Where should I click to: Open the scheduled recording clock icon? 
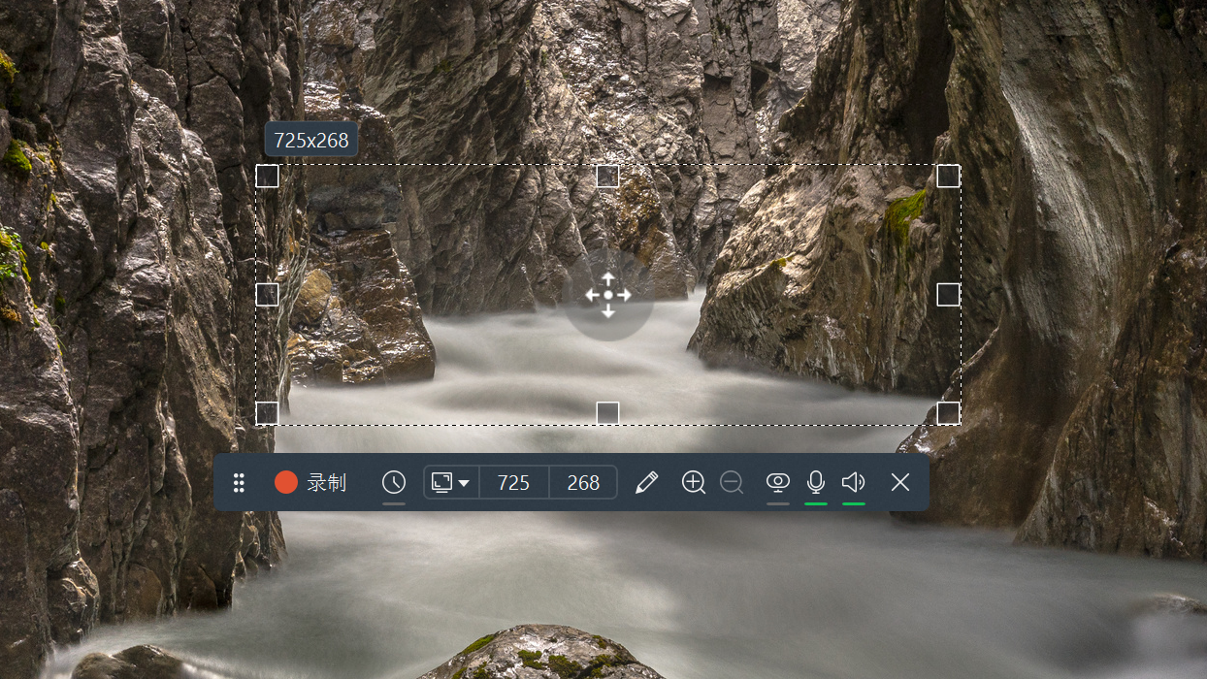pos(394,482)
